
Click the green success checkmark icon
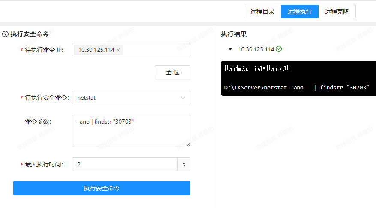(279, 49)
